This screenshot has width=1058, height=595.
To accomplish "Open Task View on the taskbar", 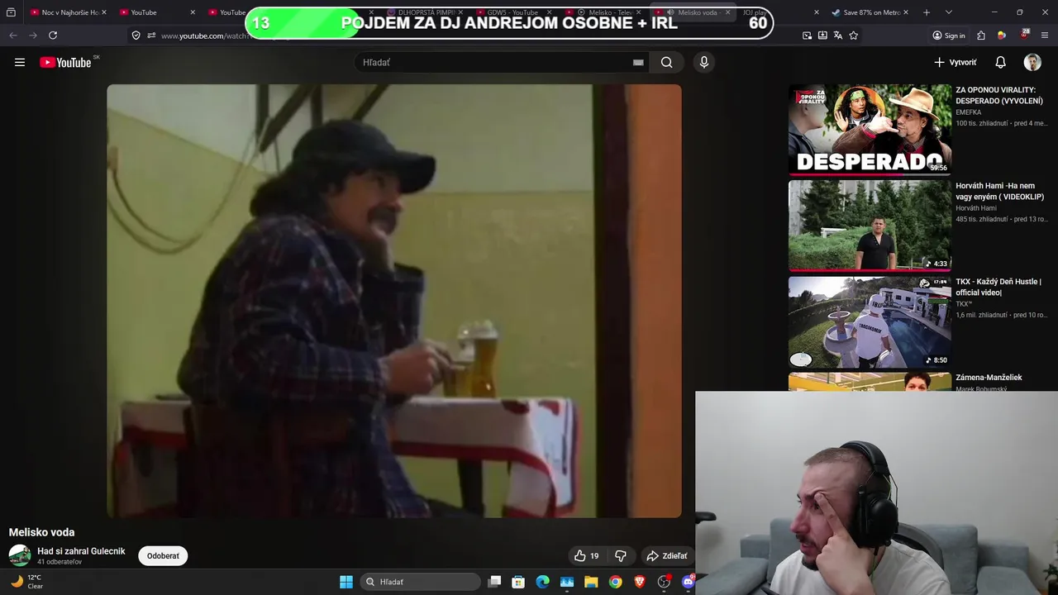I will [494, 582].
